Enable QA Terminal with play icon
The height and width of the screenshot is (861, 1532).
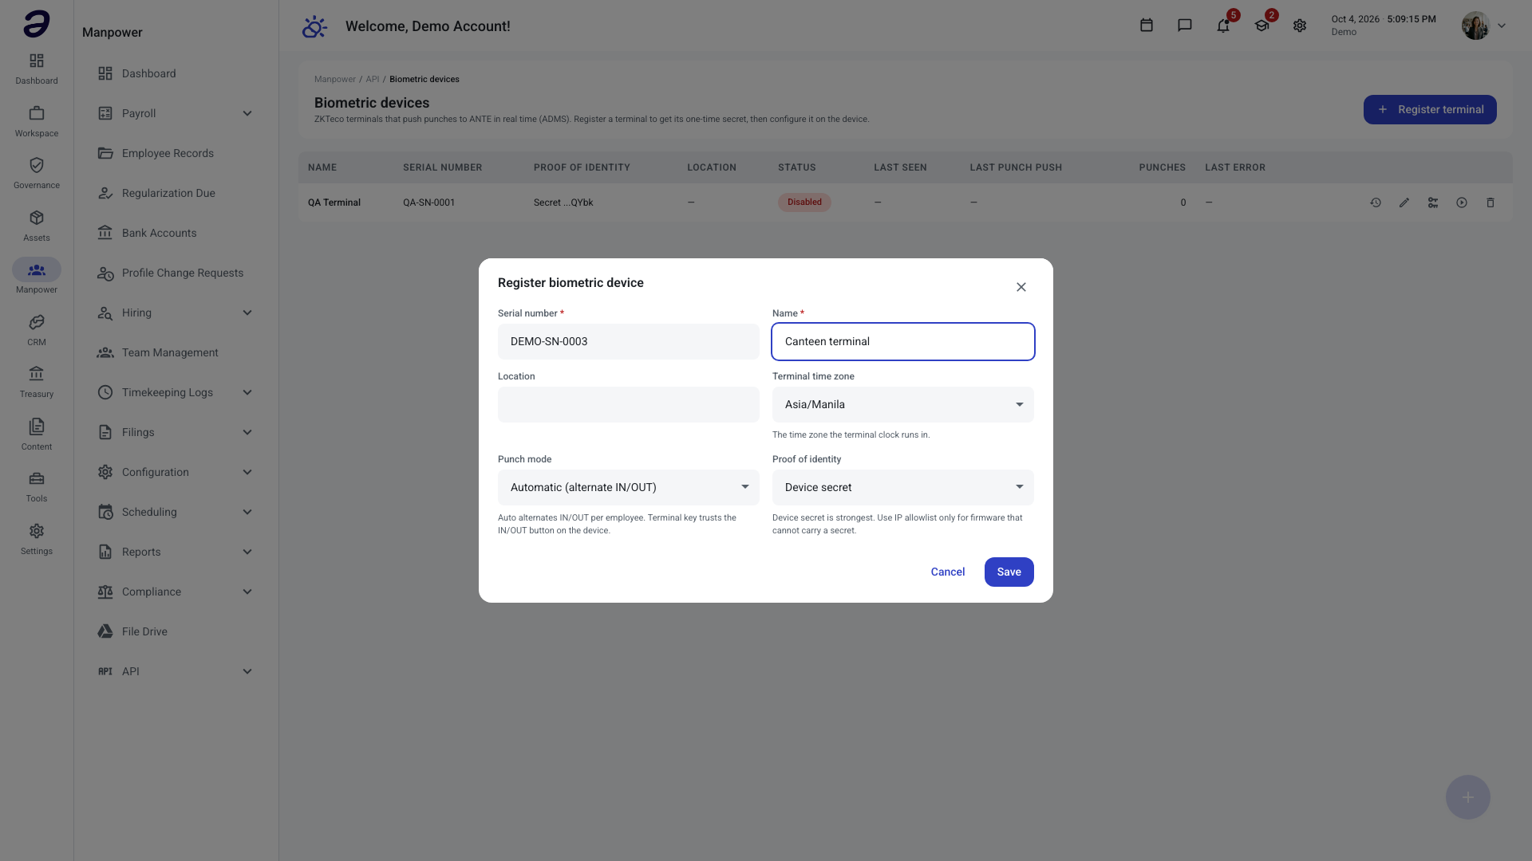1462,202
